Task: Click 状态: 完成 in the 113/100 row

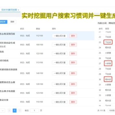Action: tap(25, 63)
